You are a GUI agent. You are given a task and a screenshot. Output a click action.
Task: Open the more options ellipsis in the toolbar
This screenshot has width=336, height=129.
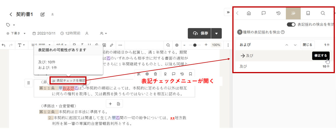click(x=120, y=45)
